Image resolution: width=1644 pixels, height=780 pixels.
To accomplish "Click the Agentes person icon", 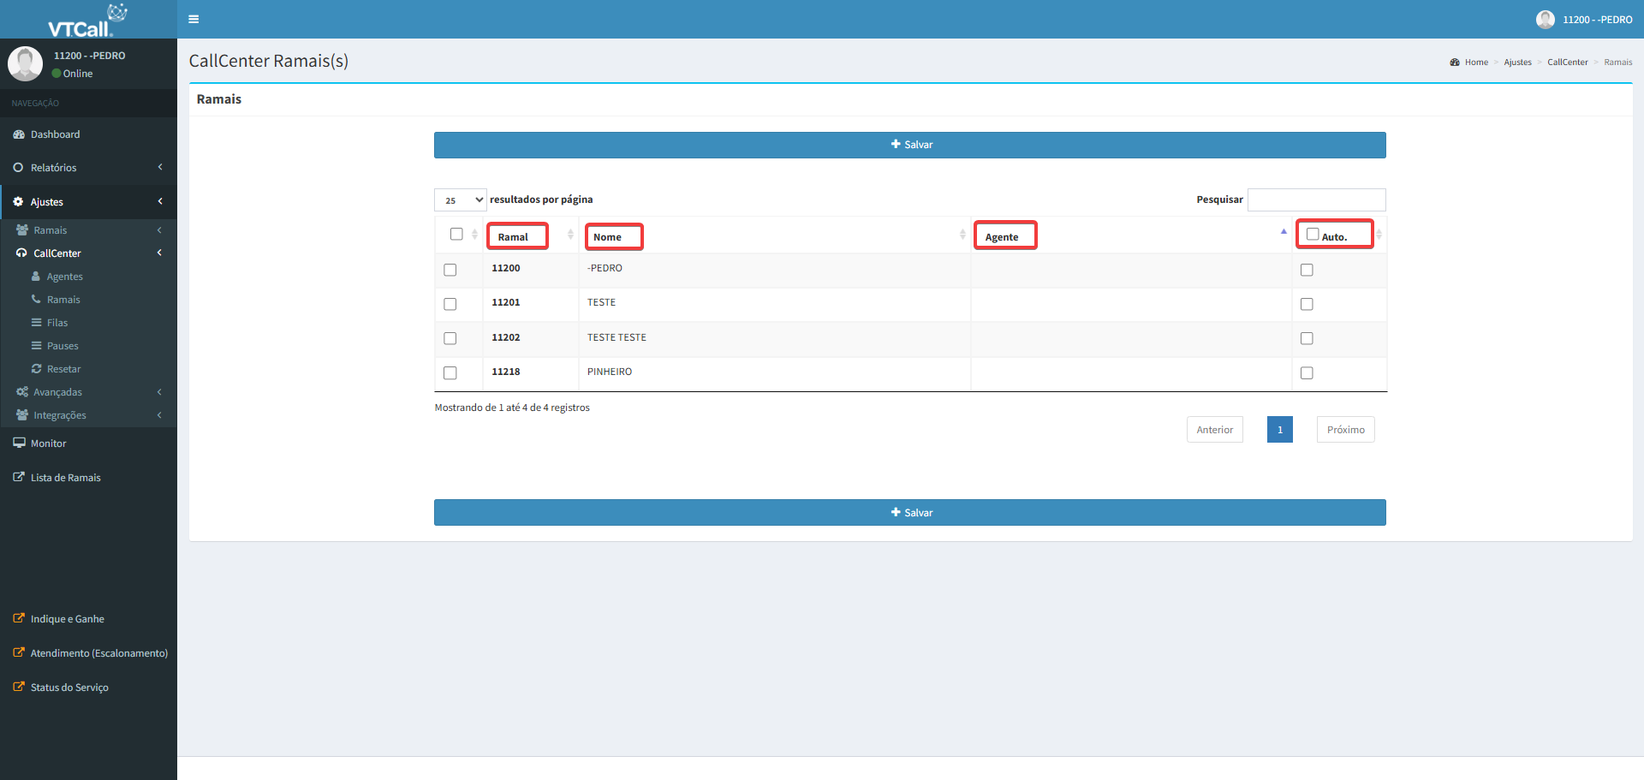I will (x=36, y=277).
